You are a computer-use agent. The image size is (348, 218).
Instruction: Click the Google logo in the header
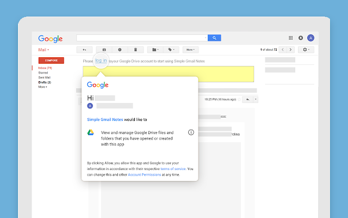(51, 39)
